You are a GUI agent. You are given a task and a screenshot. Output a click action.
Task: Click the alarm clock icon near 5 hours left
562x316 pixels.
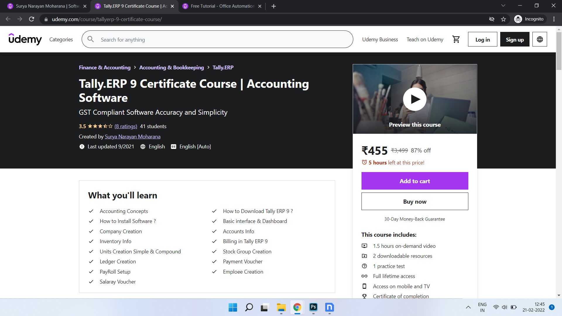point(364,162)
